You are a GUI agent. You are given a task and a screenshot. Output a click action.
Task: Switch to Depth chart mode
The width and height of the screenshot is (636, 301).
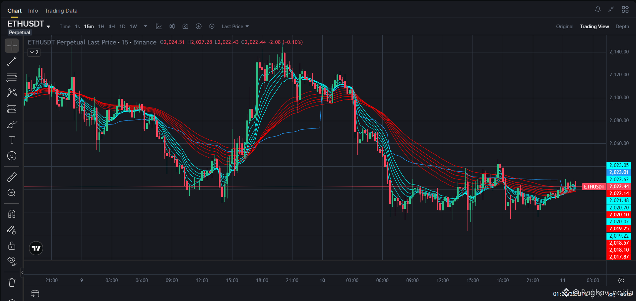622,27
